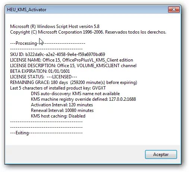Click the Processing separator line
Image resolution: width=189 pixels, height=172 pixels.
48,43
